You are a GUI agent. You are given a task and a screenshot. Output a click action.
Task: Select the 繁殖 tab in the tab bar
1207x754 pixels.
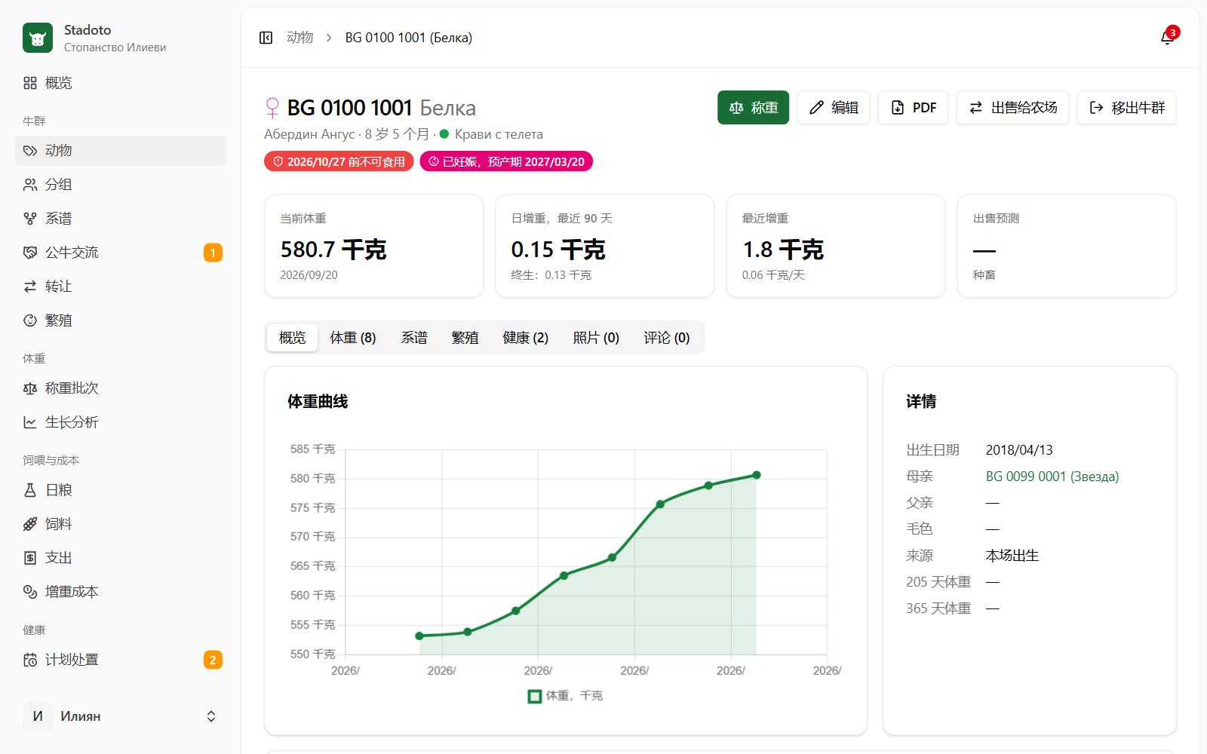click(x=465, y=338)
